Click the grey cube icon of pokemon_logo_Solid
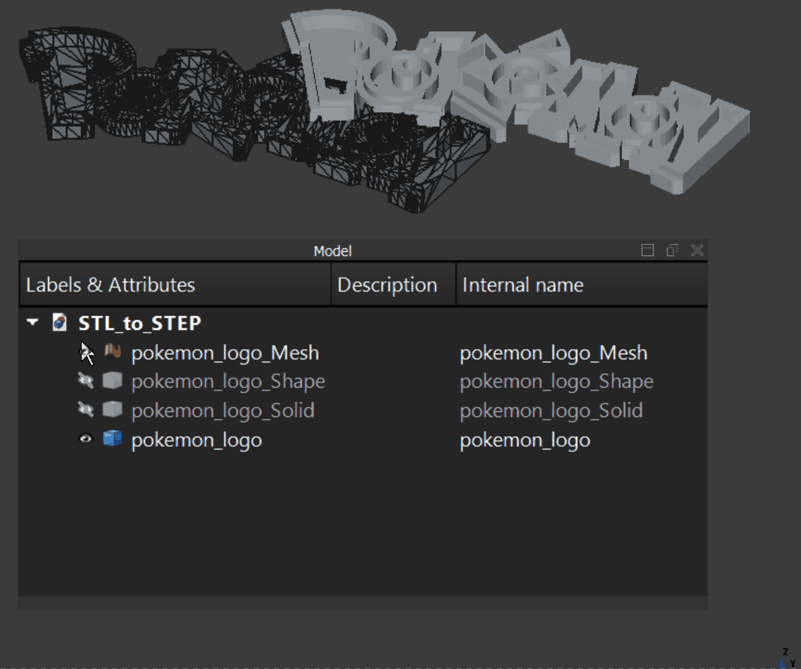 tap(112, 410)
